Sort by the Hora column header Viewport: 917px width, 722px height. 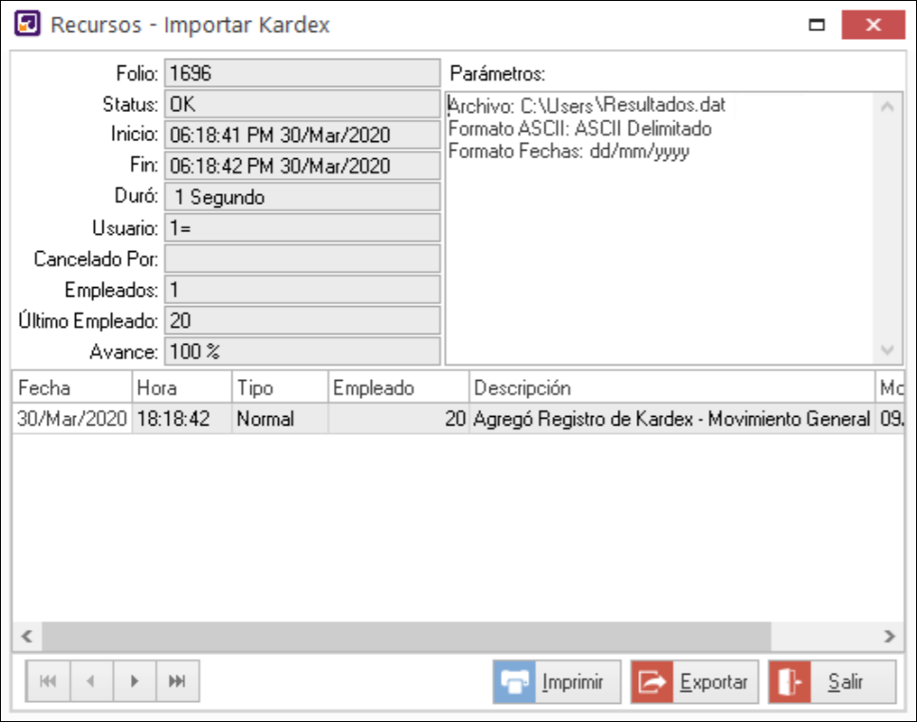(181, 388)
